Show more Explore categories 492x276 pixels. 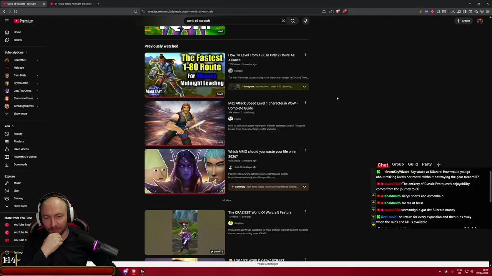pyautogui.click(x=20, y=206)
